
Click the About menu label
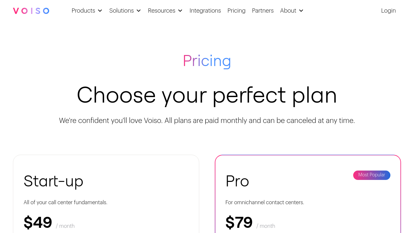point(288,11)
